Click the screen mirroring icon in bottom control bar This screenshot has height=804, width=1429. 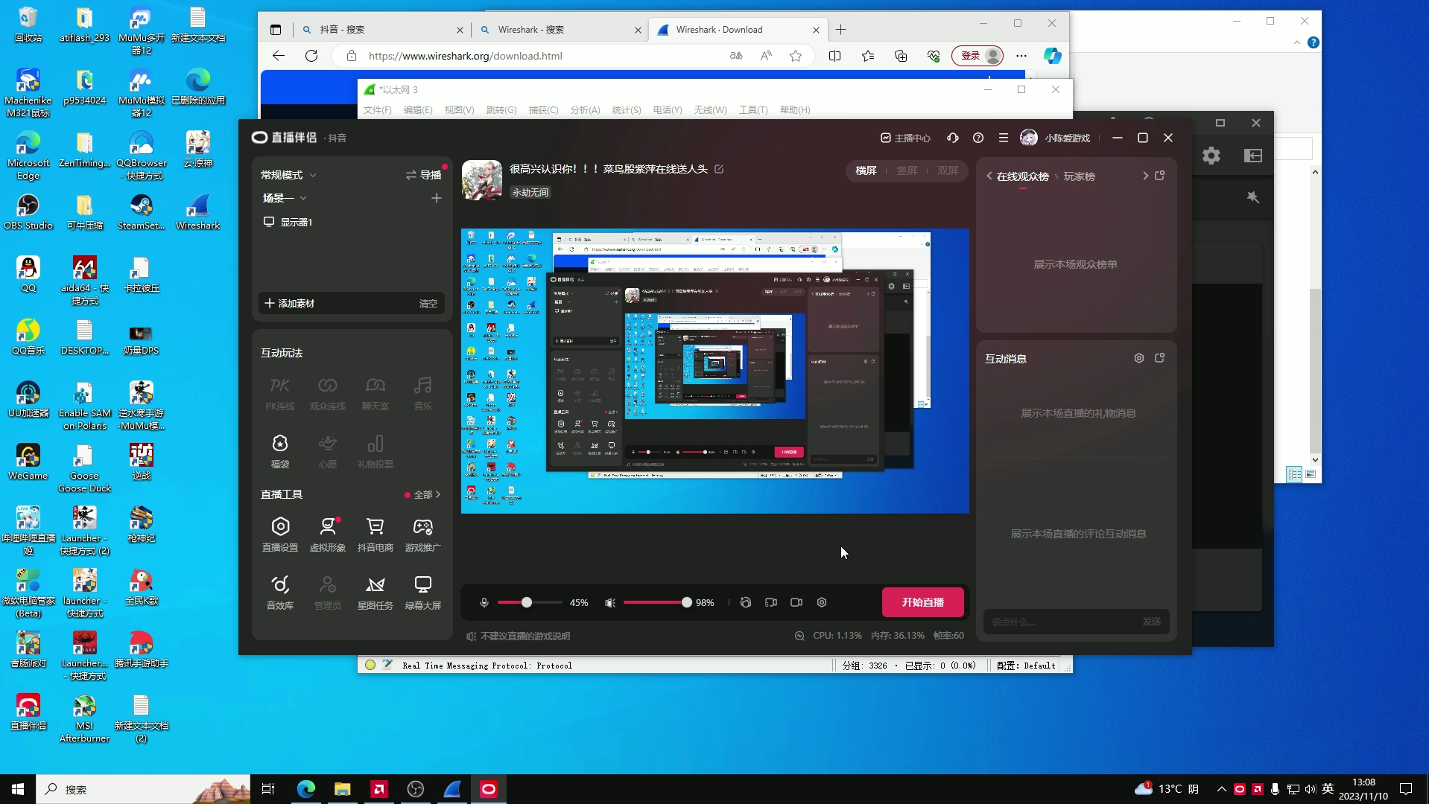tap(771, 602)
